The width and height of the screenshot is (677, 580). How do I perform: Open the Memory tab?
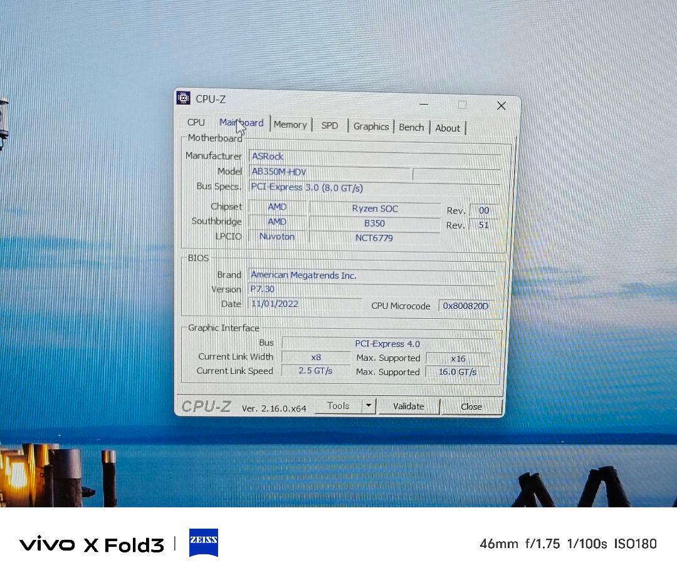pos(290,125)
